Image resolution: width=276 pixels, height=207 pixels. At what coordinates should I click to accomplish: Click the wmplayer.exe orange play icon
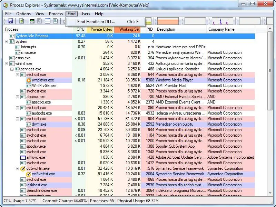tap(29, 80)
